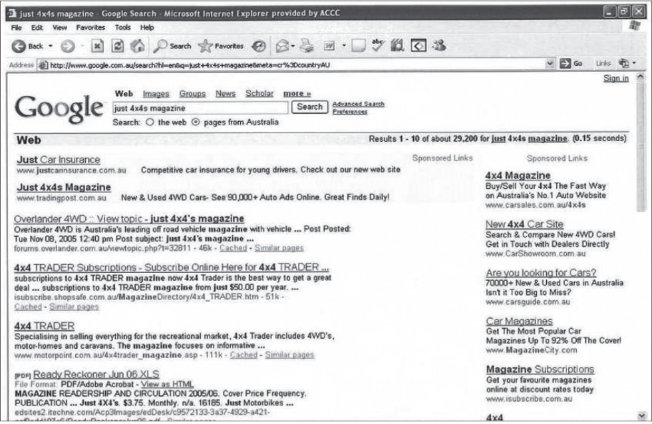Select 'the web' search option
Screen dimensions: 652x424
(150, 122)
